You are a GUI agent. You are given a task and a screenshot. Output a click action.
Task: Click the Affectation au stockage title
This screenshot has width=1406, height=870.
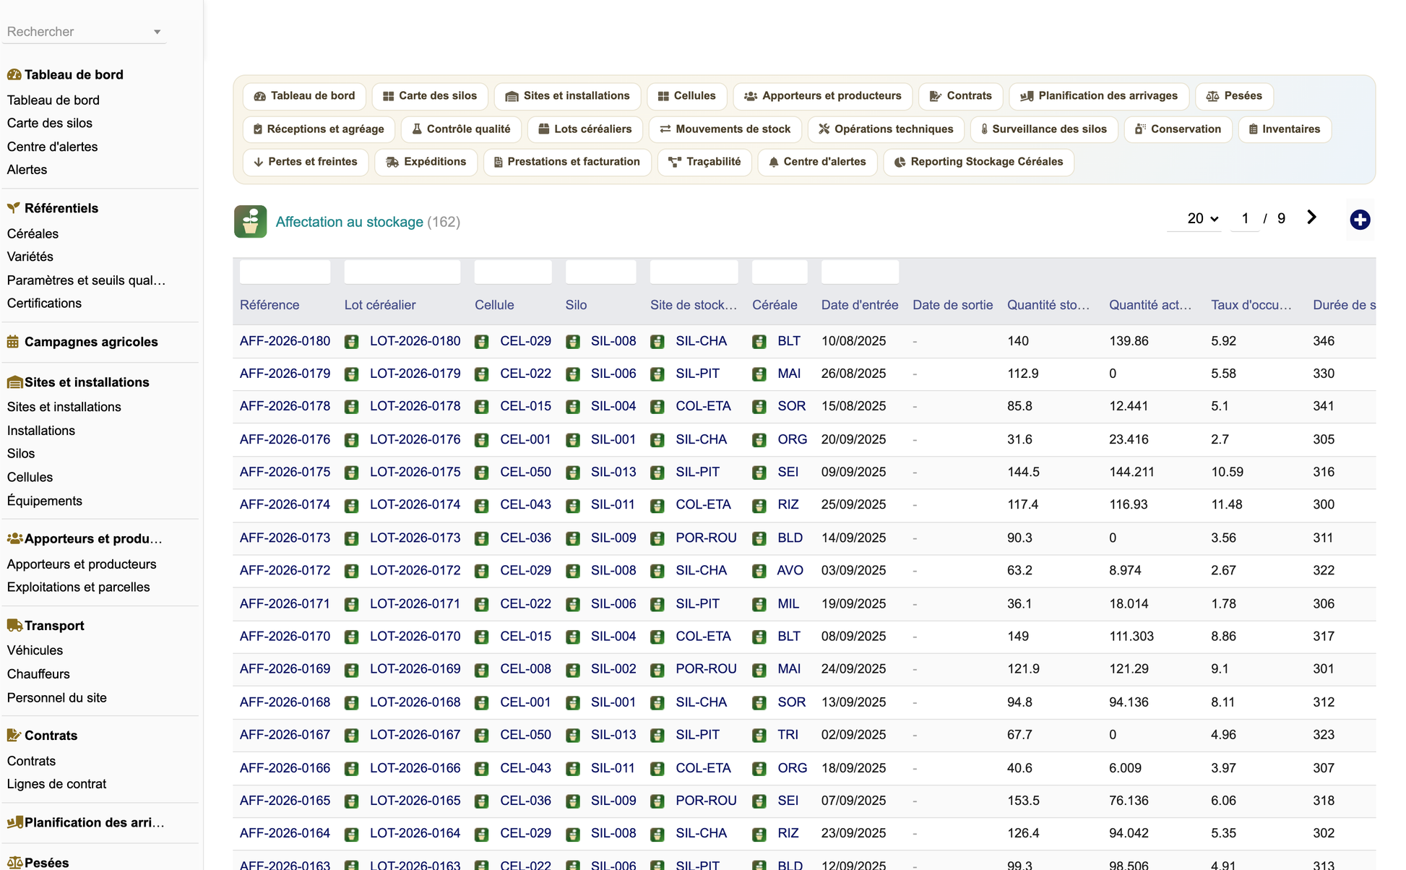click(x=349, y=222)
